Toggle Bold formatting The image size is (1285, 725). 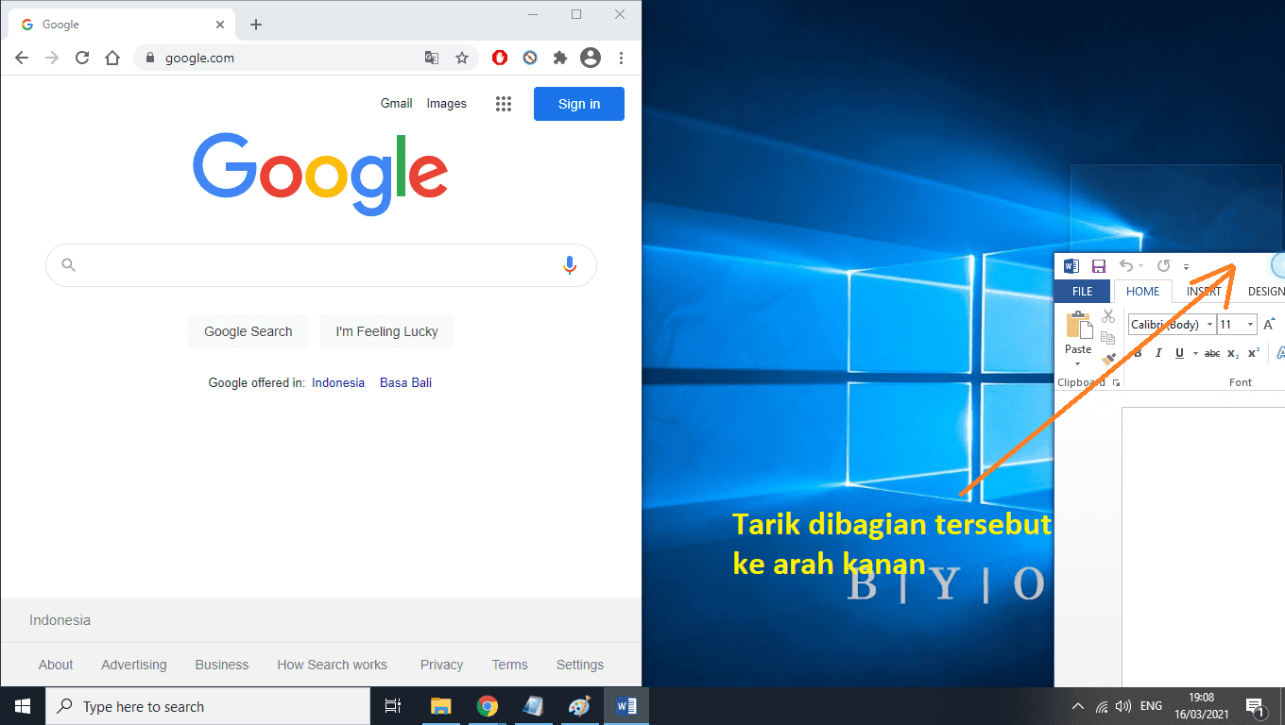click(1138, 353)
